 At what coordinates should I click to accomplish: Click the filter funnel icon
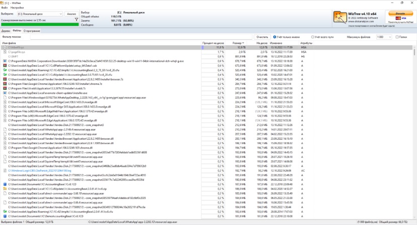pyautogui.click(x=76, y=19)
